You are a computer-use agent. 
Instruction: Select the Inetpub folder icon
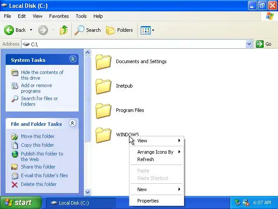[103, 86]
